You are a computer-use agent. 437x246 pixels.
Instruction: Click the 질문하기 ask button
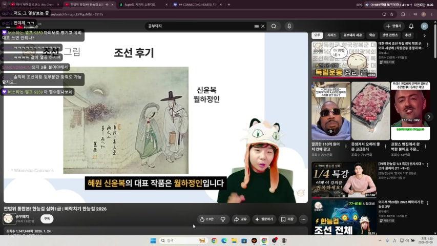(264, 219)
